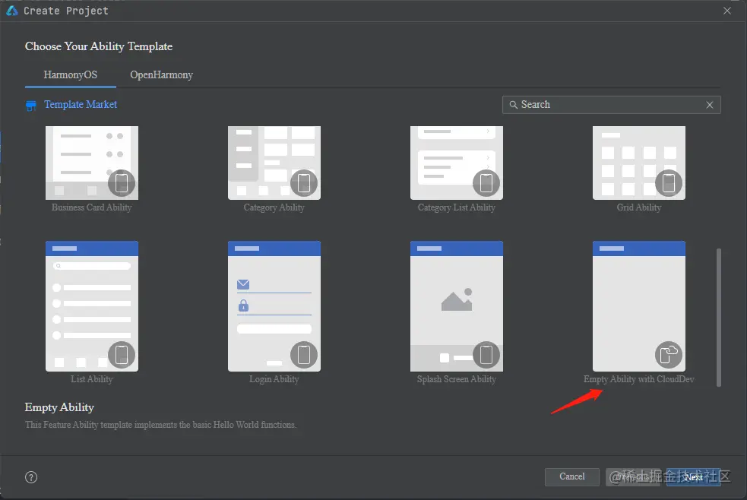This screenshot has width=747, height=500.
Task: Choose the Category List Ability template
Action: tap(457, 163)
